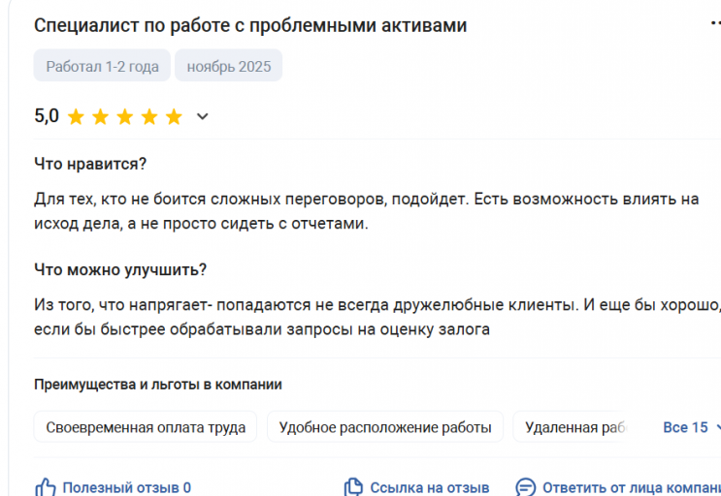
Task: Click the "ноябрь 2025" date tag
Action: 229,66
